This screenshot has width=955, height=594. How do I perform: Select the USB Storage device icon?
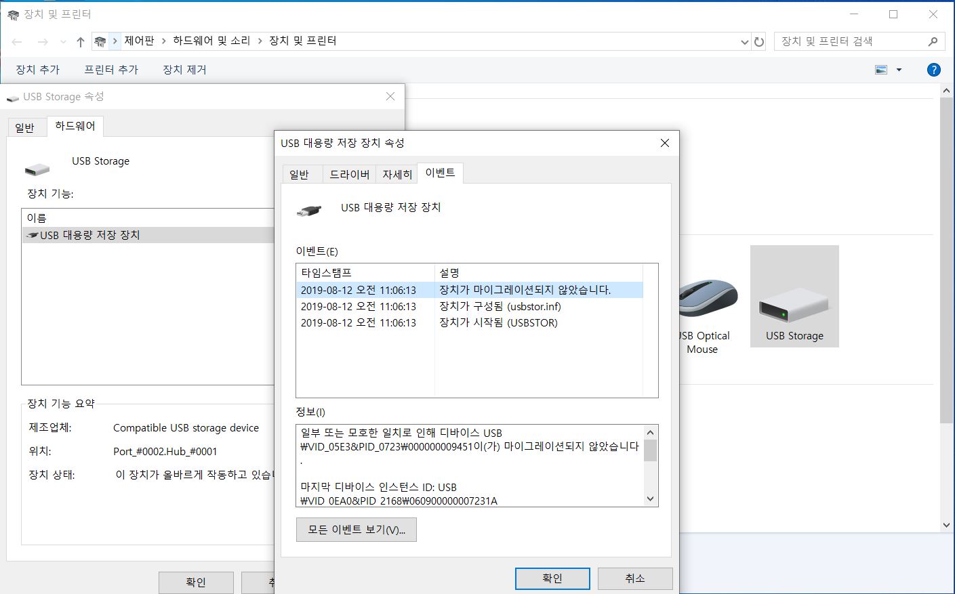[794, 296]
